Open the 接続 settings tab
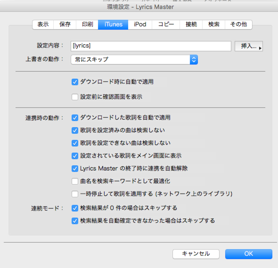Image resolution: width=278 pixels, height=268 pixels. coord(191,24)
